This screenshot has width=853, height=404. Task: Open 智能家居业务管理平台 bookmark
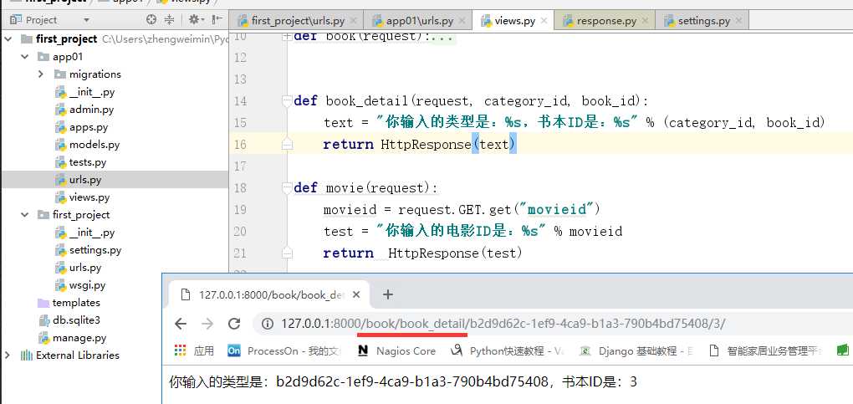point(765,351)
